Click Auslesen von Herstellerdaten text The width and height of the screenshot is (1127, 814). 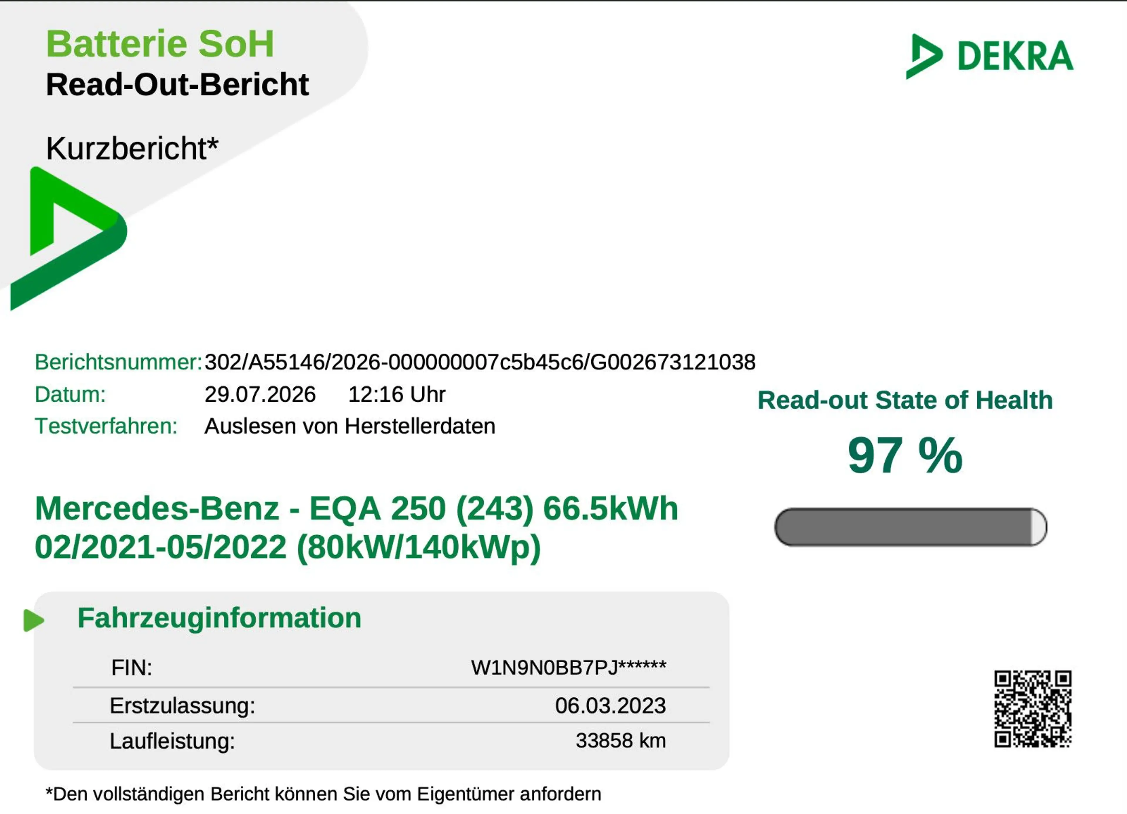350,426
